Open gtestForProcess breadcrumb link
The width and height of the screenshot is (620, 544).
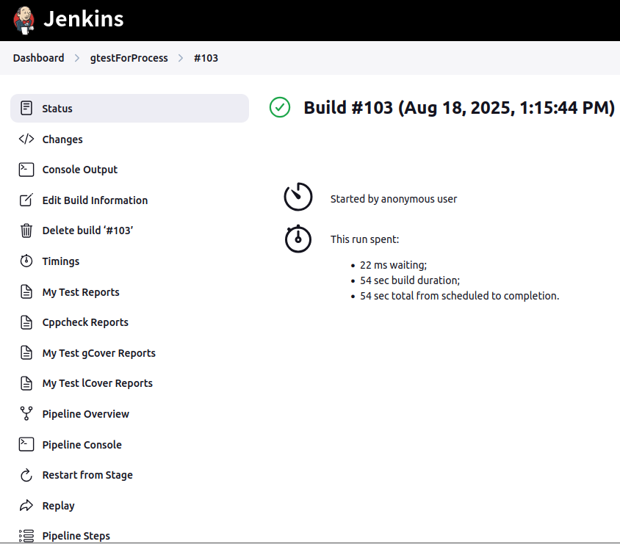[129, 58]
